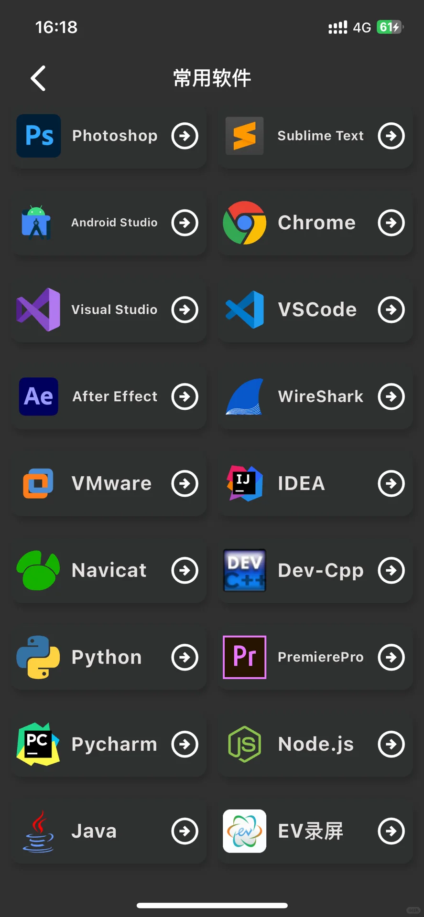Tap the Sublime Text logo icon
Image resolution: width=424 pixels, height=917 pixels.
(244, 136)
